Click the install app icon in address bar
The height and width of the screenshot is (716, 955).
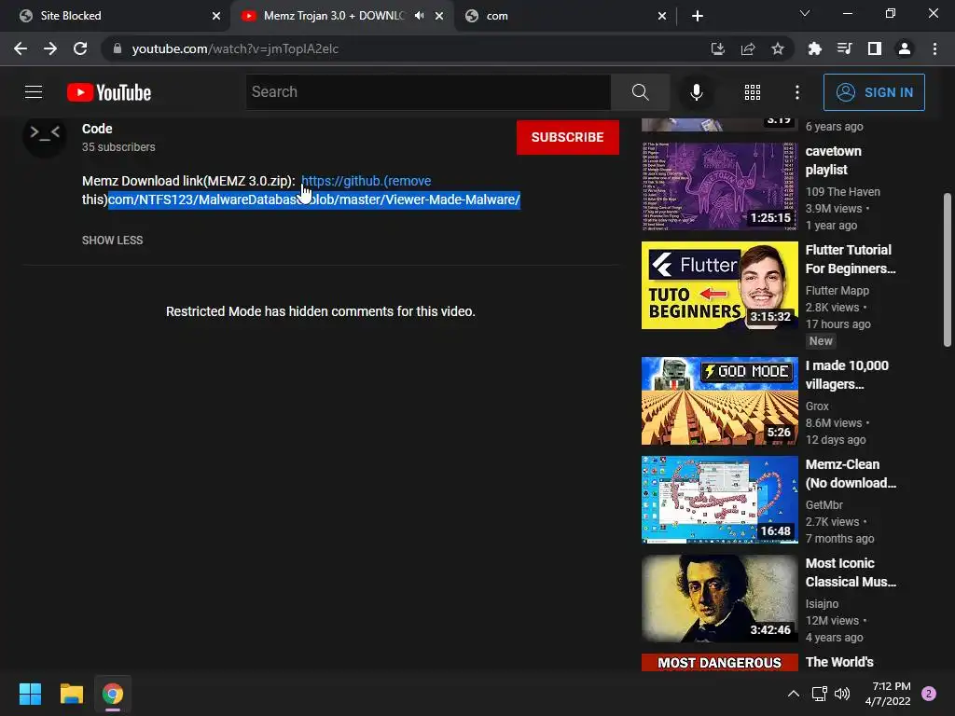click(x=718, y=48)
